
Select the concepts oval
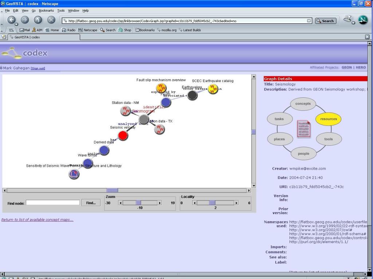click(x=303, y=104)
